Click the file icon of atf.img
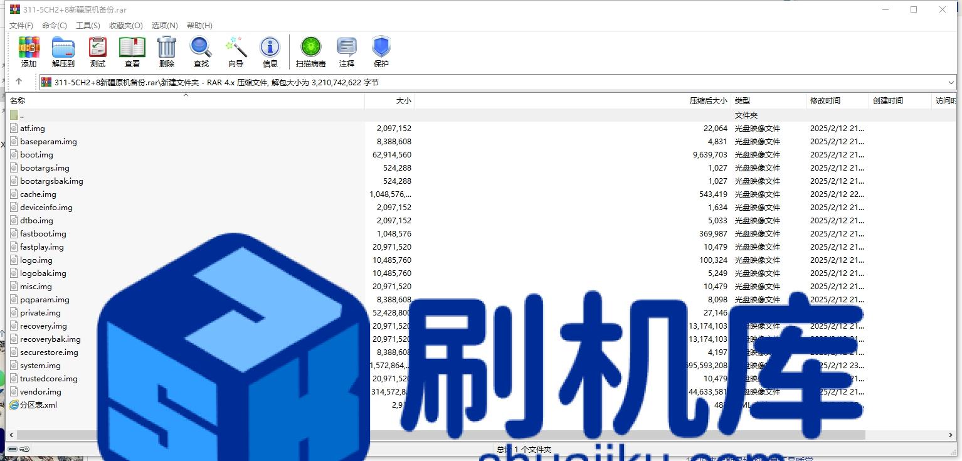This screenshot has width=962, height=461. click(14, 128)
